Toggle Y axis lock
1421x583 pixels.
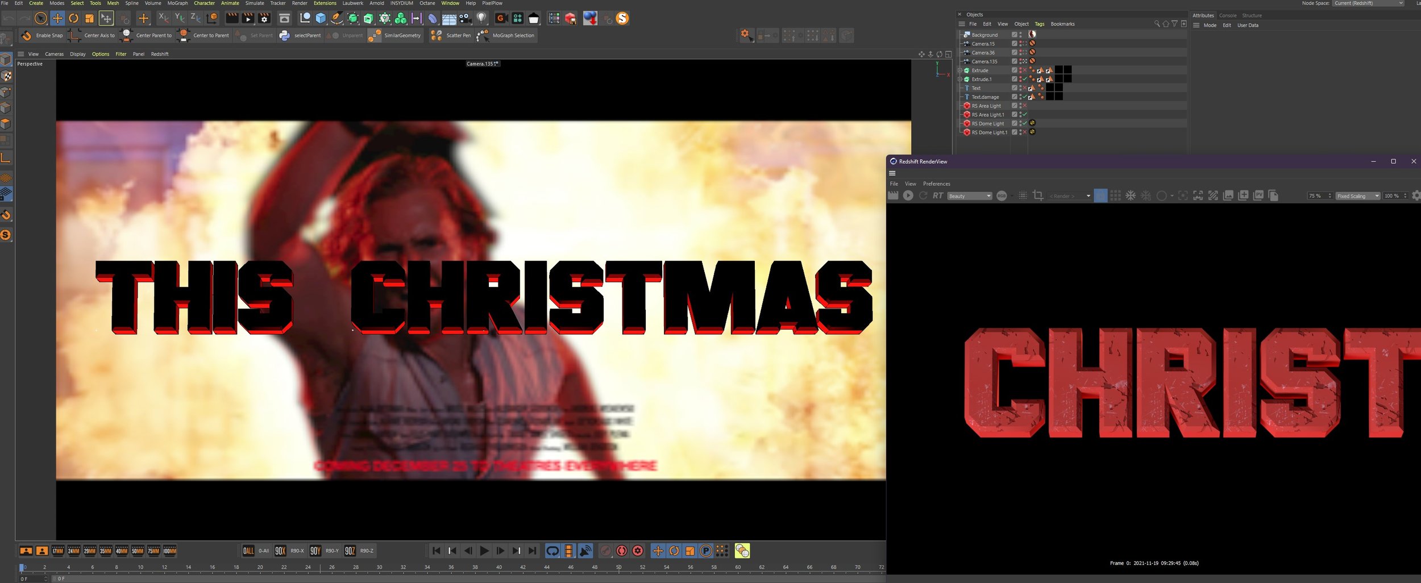coord(180,18)
